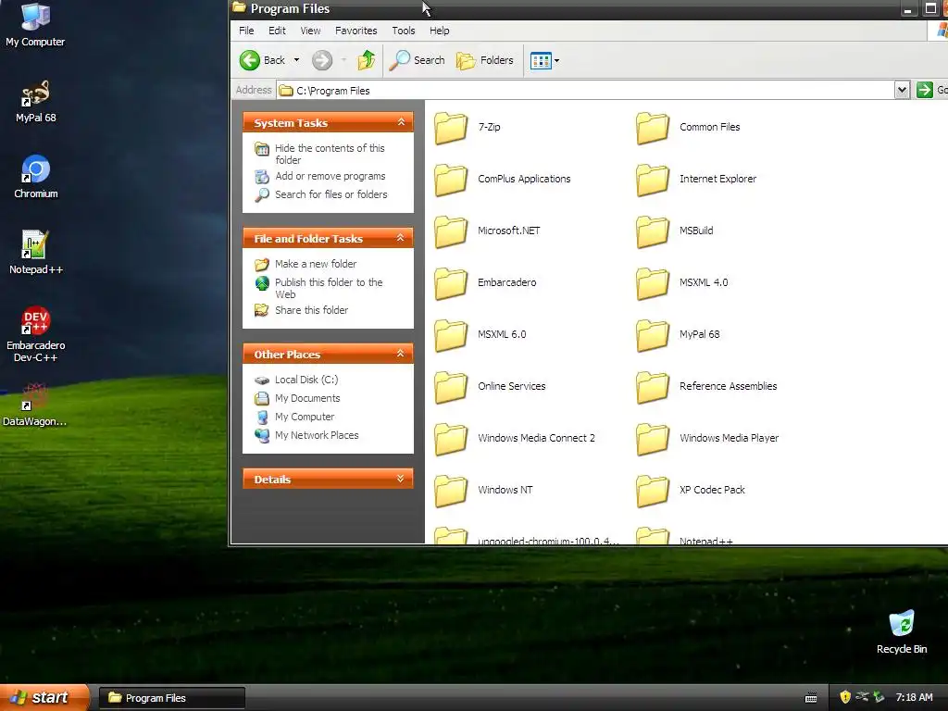Open the Internet Explorer folder
Image resolution: width=948 pixels, height=711 pixels.
coord(696,180)
